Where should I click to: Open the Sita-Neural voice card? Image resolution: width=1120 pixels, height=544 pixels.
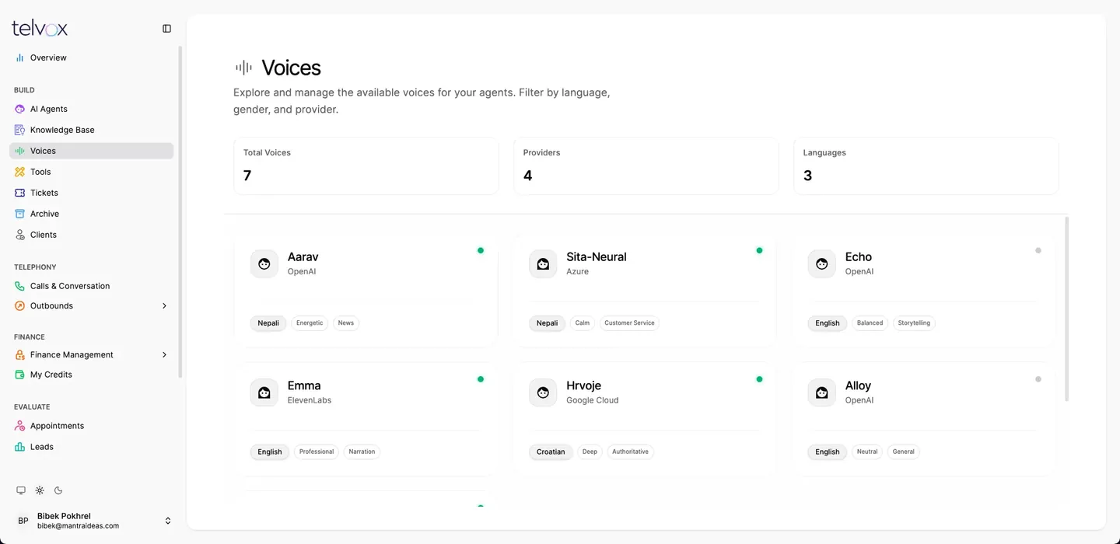click(x=645, y=291)
